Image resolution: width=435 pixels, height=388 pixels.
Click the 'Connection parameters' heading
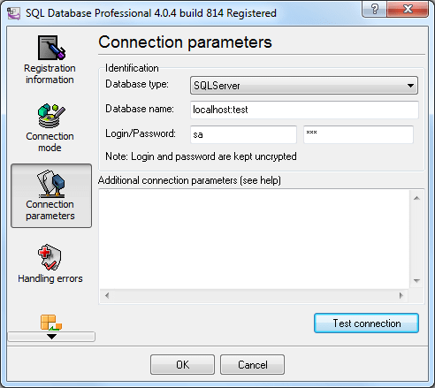pyautogui.click(x=185, y=42)
